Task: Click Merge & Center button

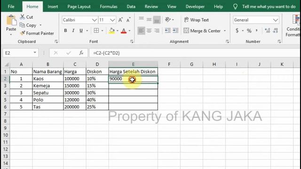Action: (202, 31)
